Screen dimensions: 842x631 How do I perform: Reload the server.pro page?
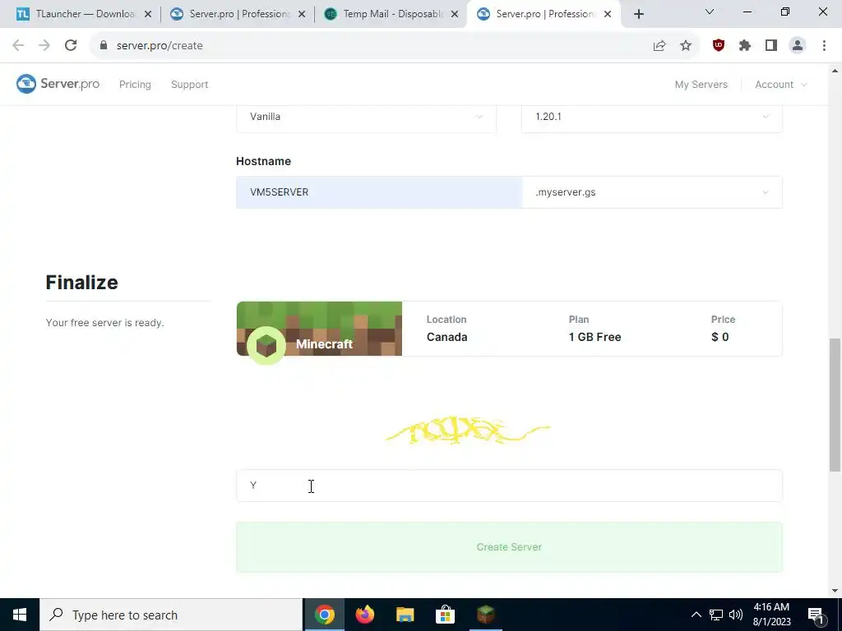(71, 46)
